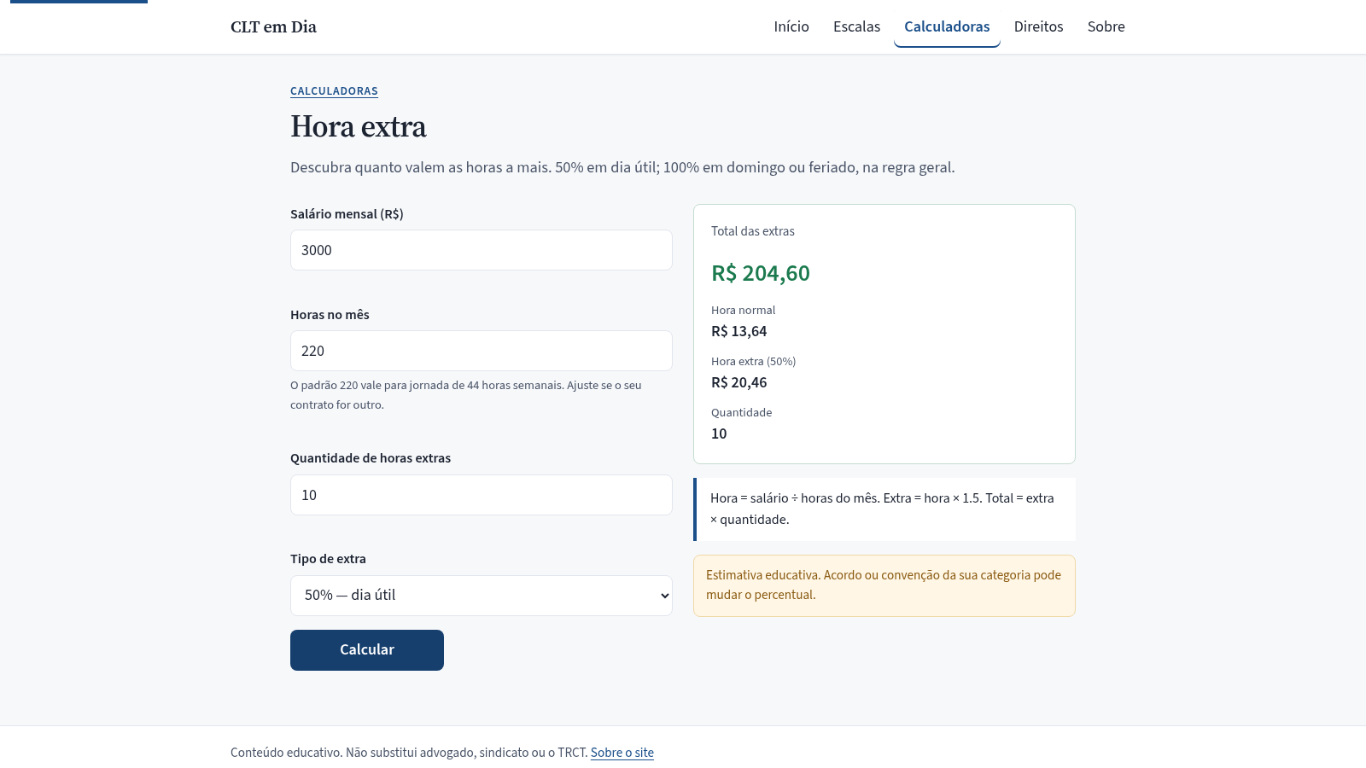Select the Calculadoras tab
The image size is (1366, 768).
(x=947, y=26)
